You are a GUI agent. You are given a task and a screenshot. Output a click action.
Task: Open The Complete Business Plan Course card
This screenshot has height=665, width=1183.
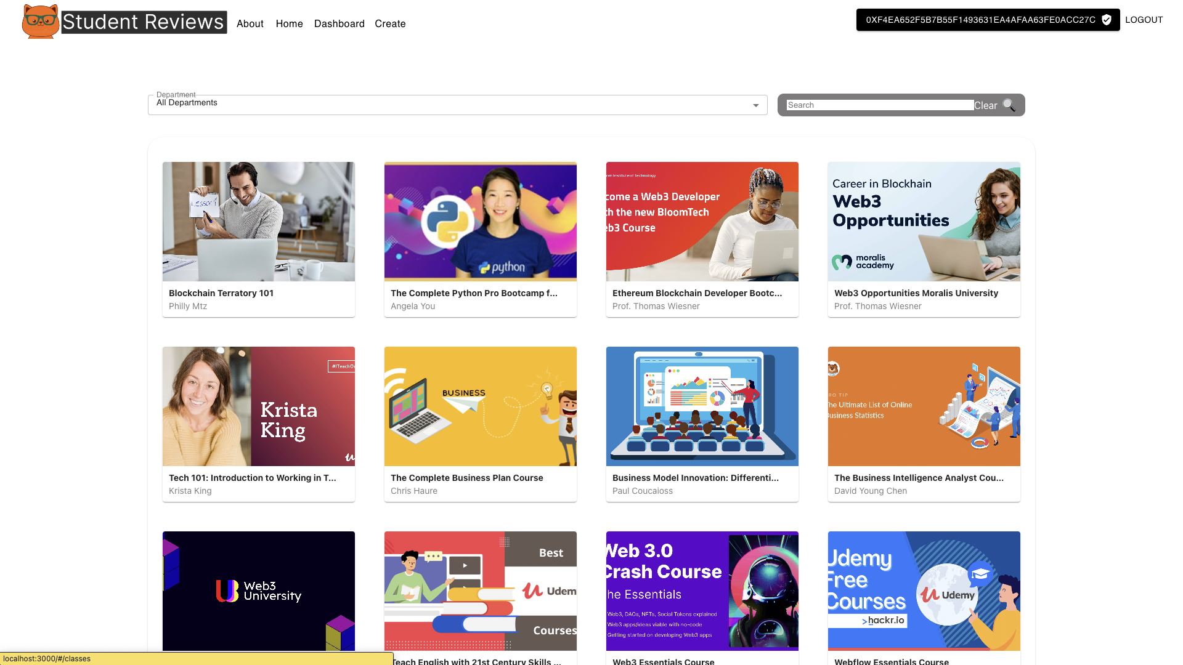481,424
